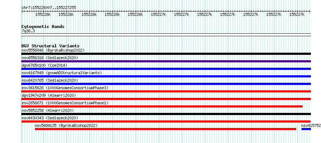Select the red bar under dgv1947n209
This screenshot has height=143, width=321.
pyautogui.click(x=166, y=99)
